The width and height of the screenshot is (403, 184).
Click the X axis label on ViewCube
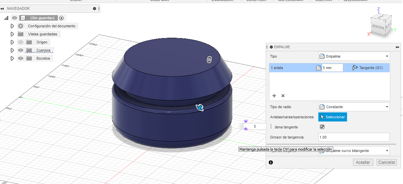(x=369, y=34)
